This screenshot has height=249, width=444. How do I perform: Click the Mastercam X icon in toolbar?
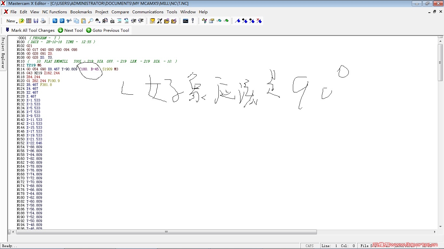[160, 21]
